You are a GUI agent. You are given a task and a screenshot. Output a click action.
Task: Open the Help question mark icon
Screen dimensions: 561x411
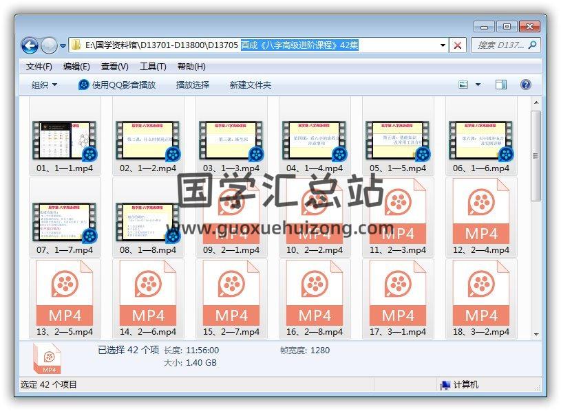[525, 85]
